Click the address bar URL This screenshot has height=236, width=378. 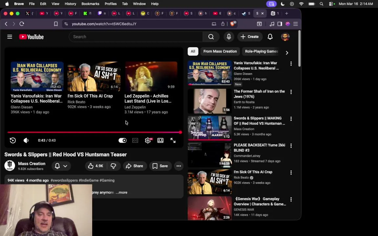point(104,24)
